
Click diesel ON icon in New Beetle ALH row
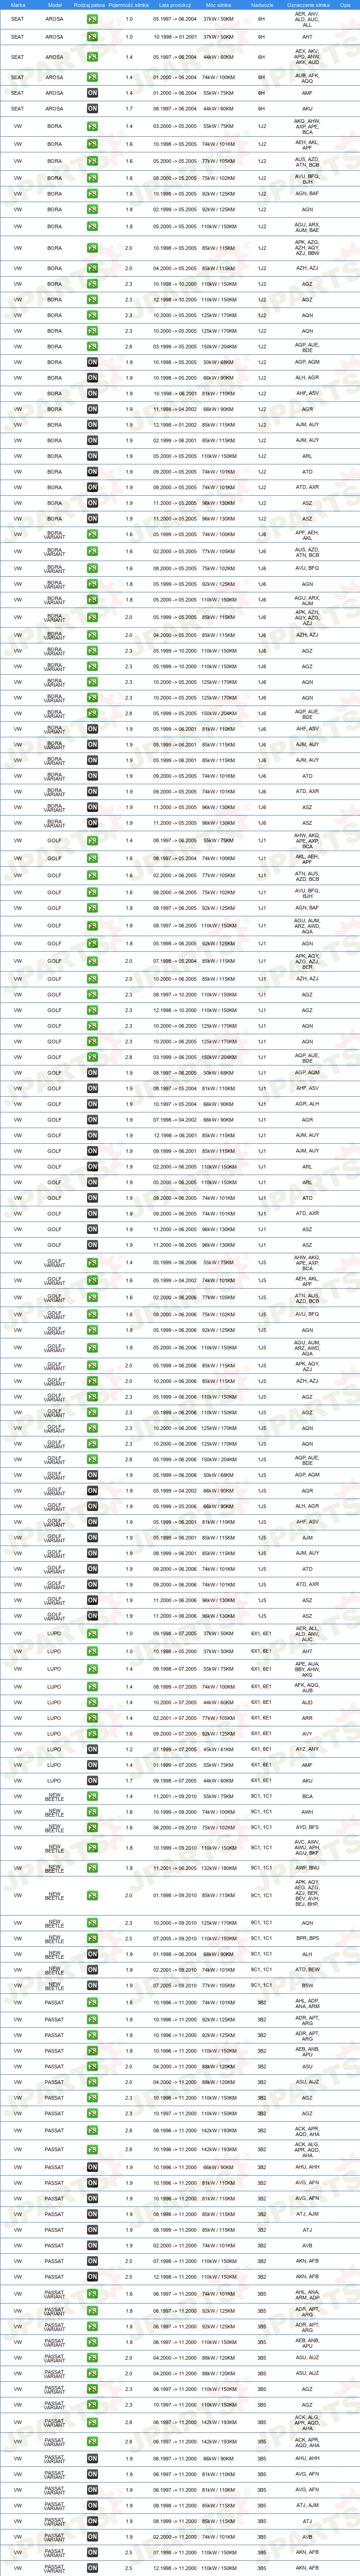click(92, 1954)
